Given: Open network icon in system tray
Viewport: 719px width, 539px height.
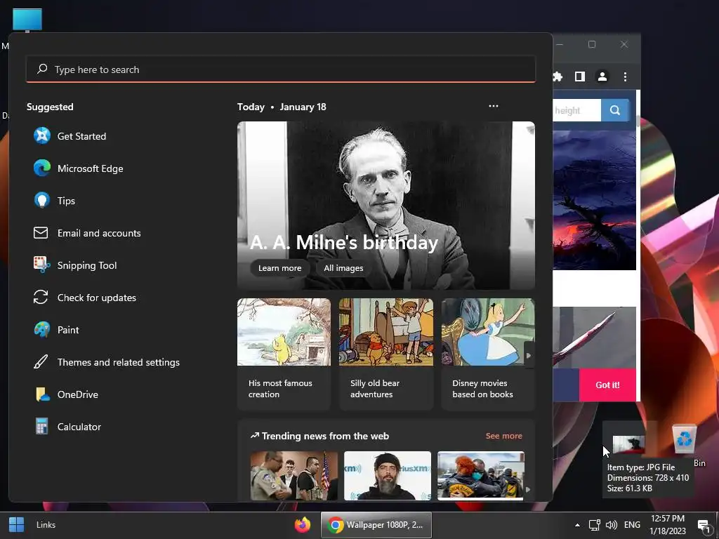Looking at the screenshot, I should (x=595, y=525).
